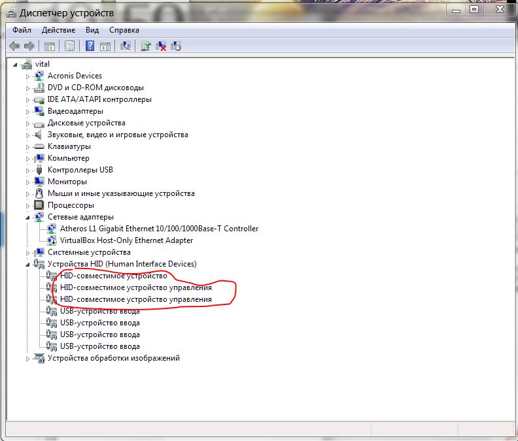Image resolution: width=518 pixels, height=441 pixels.
Task: Open the Справка menu
Action: pyautogui.click(x=124, y=30)
